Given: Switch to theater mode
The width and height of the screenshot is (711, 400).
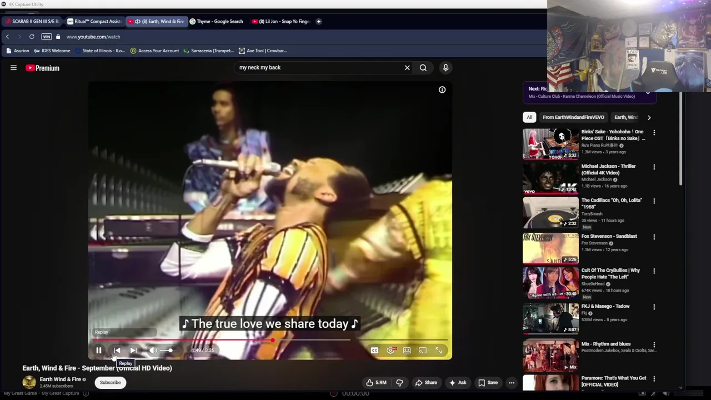Looking at the screenshot, I should pos(407,351).
